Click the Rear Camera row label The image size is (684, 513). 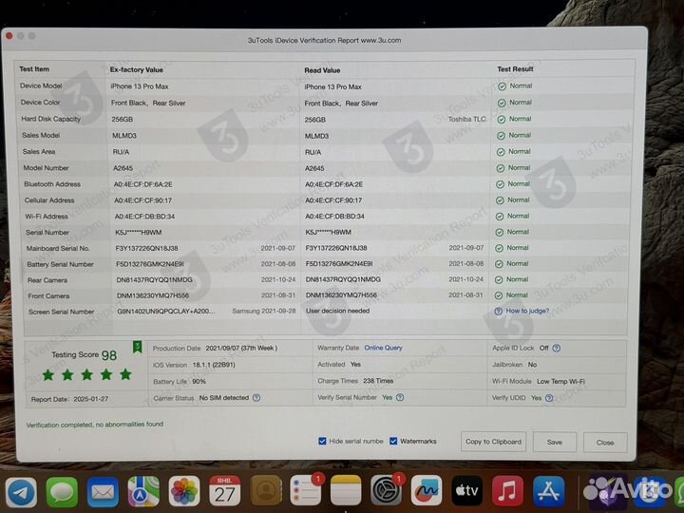coord(47,280)
